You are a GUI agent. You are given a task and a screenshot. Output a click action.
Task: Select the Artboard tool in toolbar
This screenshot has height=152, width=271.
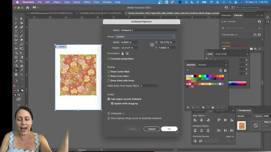pos(16,70)
